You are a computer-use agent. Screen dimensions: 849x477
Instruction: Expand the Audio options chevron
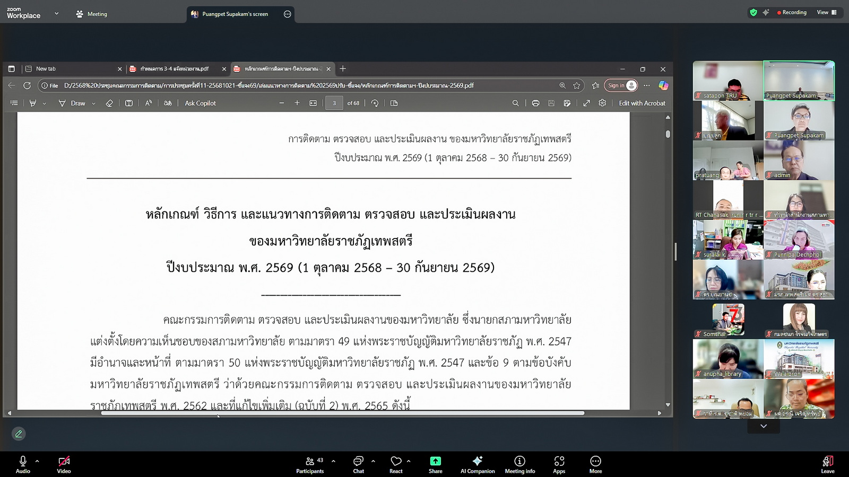(37, 461)
